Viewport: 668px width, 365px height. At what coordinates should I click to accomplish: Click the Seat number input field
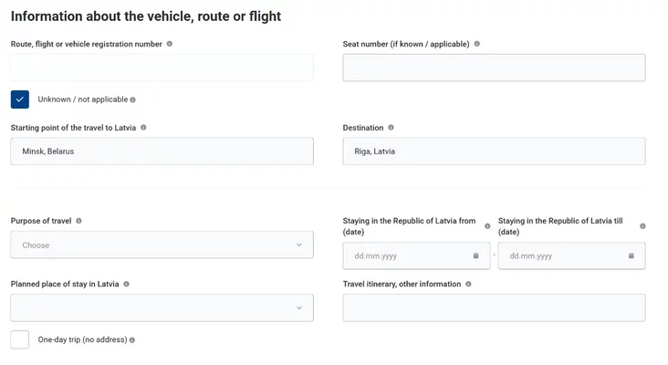pos(494,68)
